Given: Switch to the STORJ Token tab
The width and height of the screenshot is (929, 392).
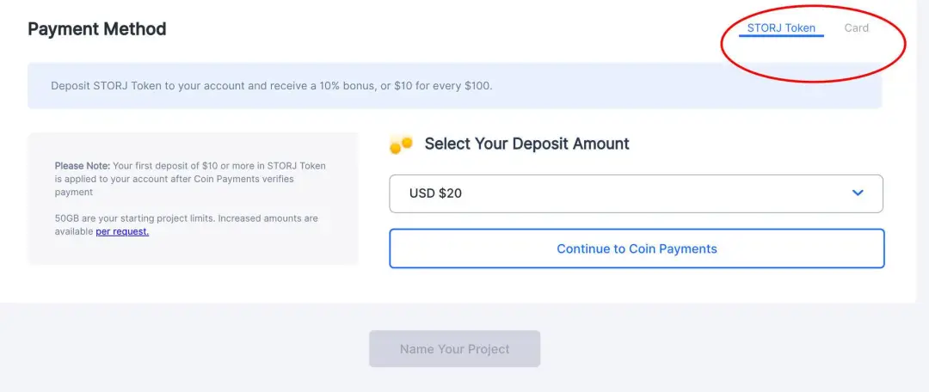Looking at the screenshot, I should (x=781, y=28).
